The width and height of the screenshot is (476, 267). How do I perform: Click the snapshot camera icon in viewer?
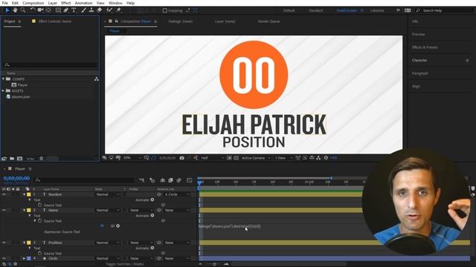tap(181, 158)
